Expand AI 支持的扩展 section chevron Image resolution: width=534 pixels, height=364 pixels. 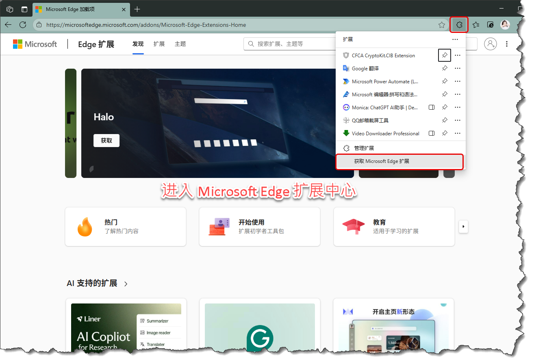click(x=126, y=284)
